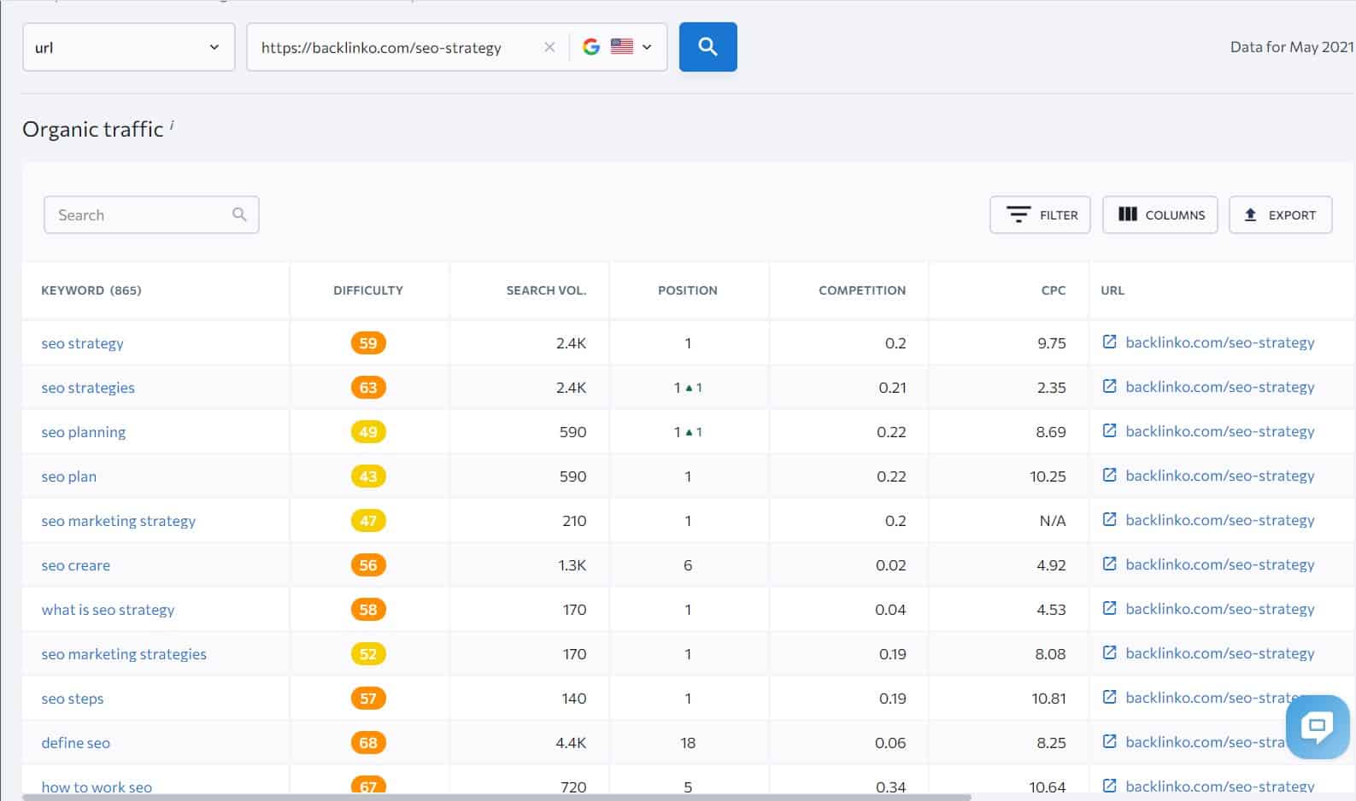Click the 'Data for May 2021' label
1356x801 pixels.
pos(1292,47)
